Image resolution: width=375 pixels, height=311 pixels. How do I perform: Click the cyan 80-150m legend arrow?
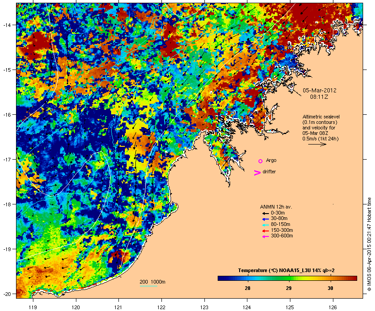[x=265, y=225]
